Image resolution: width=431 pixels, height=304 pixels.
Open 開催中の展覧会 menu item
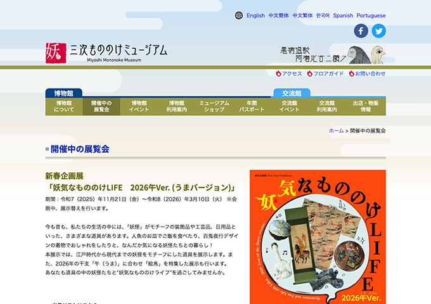(x=101, y=106)
